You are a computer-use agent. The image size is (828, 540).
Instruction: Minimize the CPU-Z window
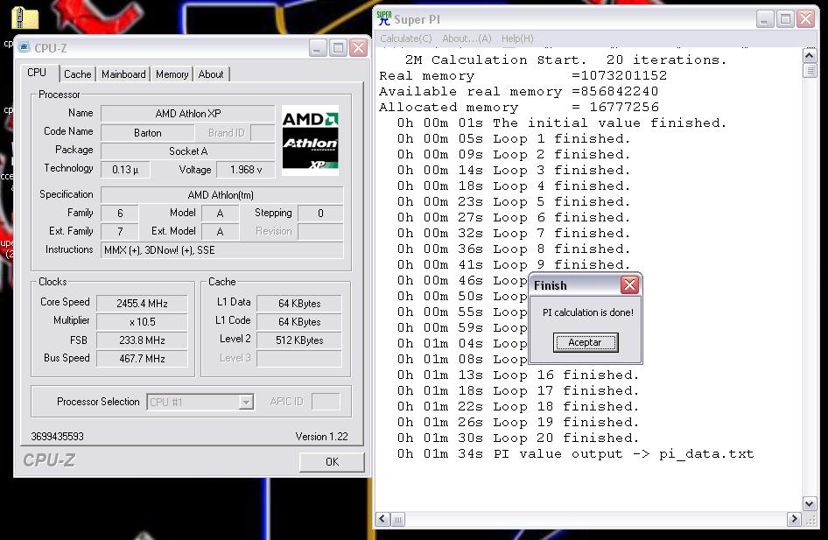[318, 48]
